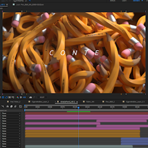Select the Default workspace
Screen dimensions: 148x148
tap(113, 1)
